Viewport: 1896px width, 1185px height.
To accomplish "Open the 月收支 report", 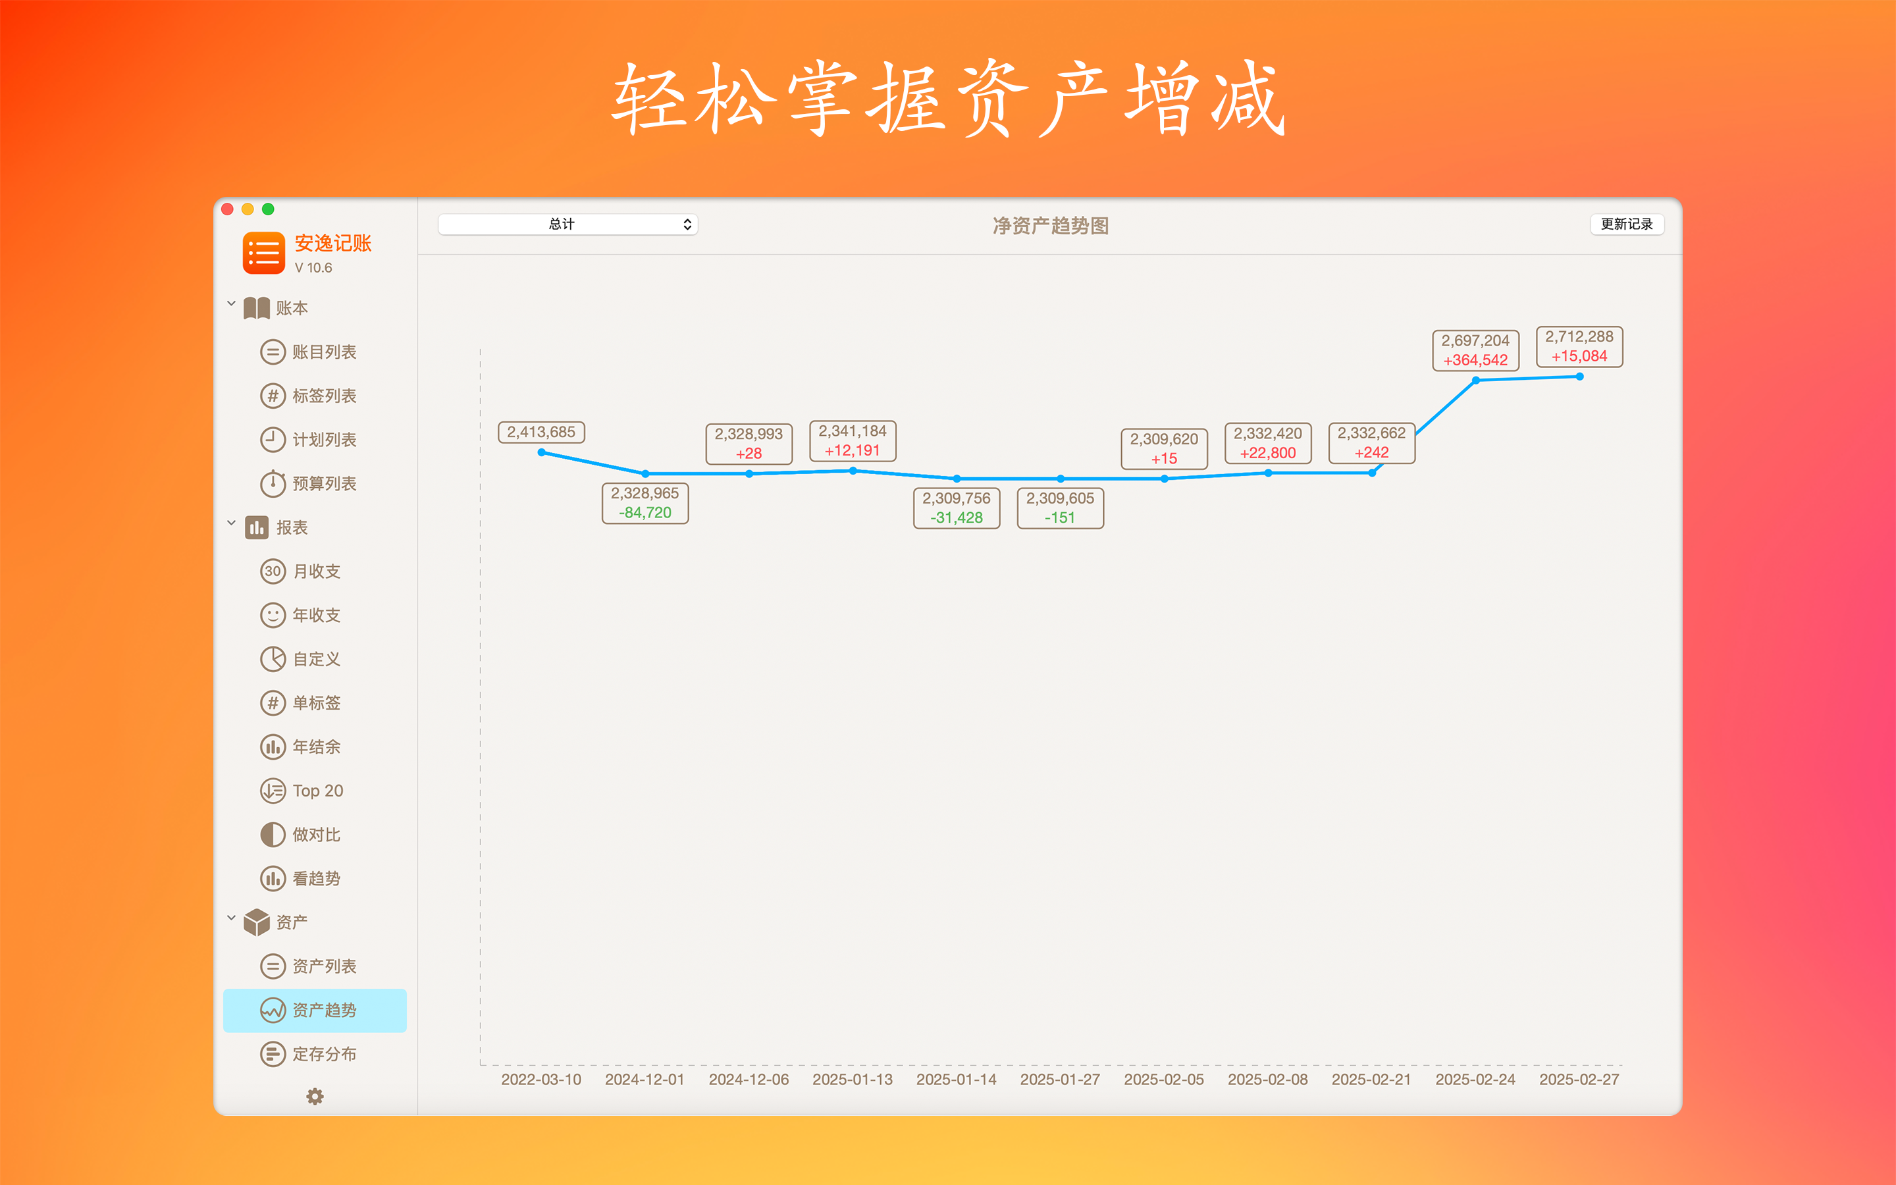I will pyautogui.click(x=316, y=571).
